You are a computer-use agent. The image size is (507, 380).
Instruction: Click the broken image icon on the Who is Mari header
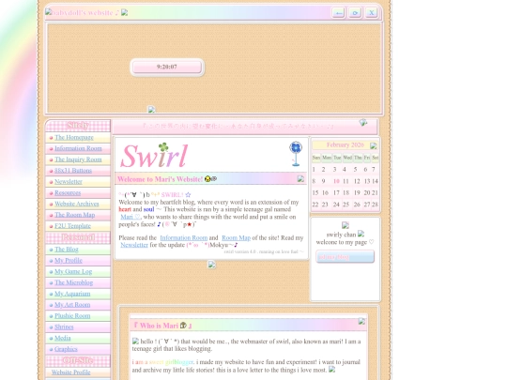coord(361,321)
